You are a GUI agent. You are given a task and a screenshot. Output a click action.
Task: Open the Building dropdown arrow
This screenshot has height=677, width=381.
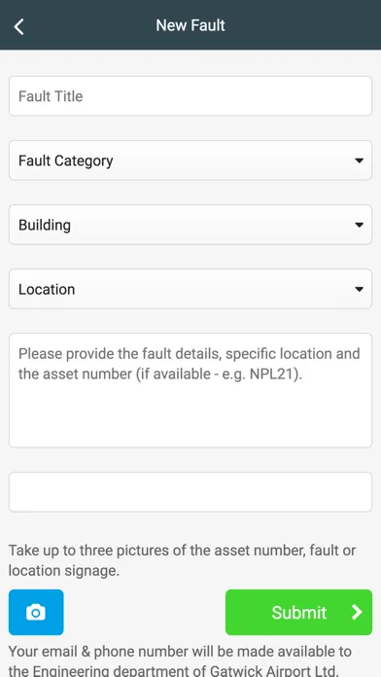click(x=359, y=225)
